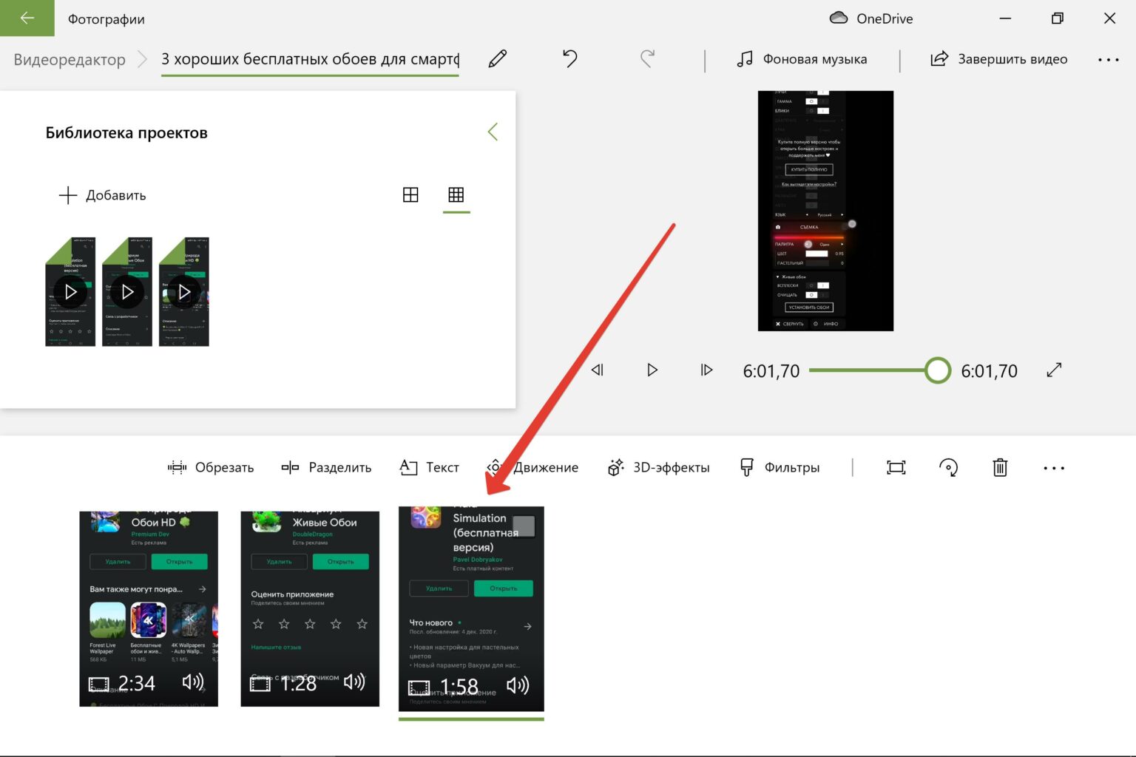Image resolution: width=1136 pixels, height=757 pixels.
Task: Click the video preview image
Action: (825, 211)
